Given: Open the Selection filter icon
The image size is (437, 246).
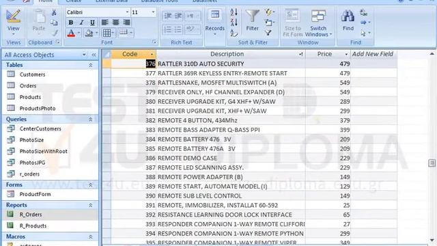Looking at the screenshot, I should [x=269, y=12].
